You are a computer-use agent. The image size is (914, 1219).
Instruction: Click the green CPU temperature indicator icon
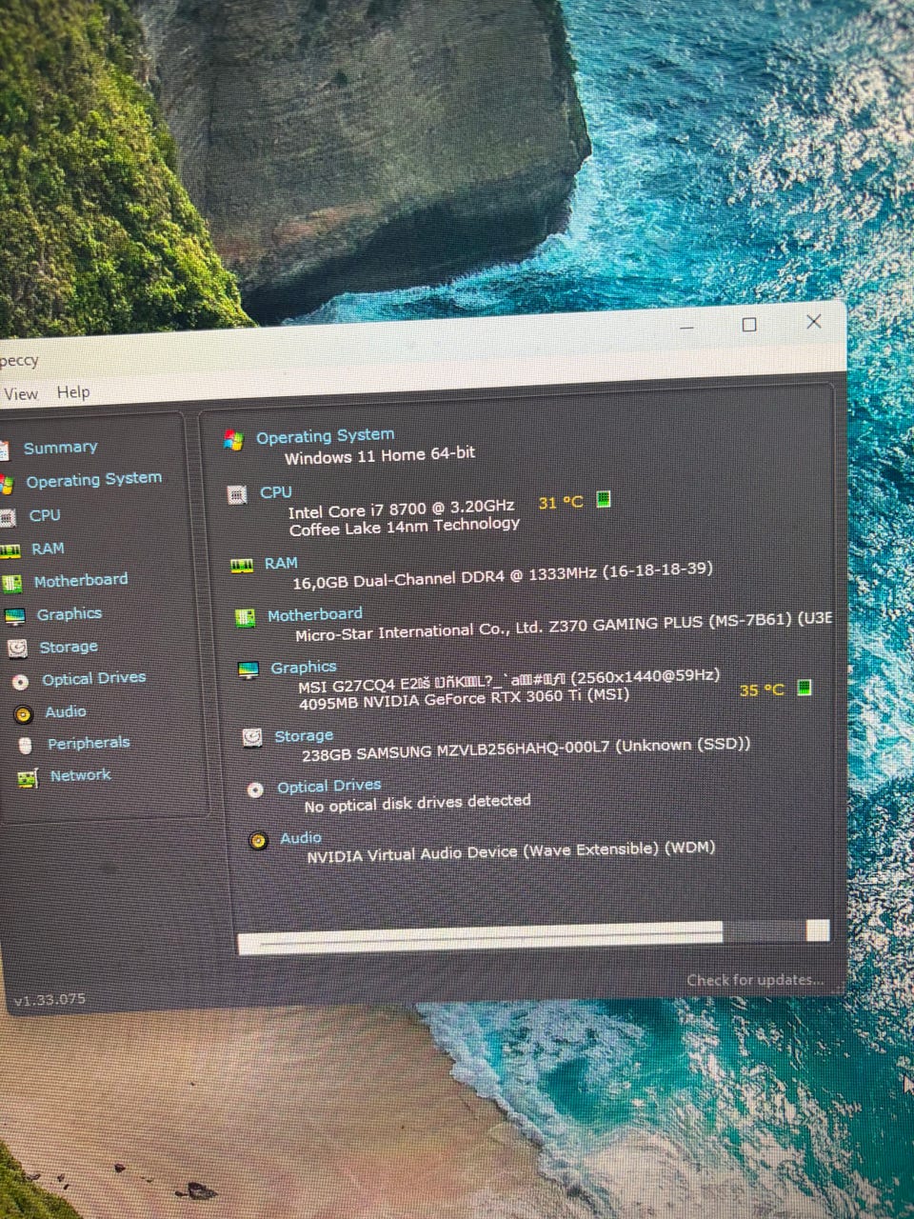point(603,500)
